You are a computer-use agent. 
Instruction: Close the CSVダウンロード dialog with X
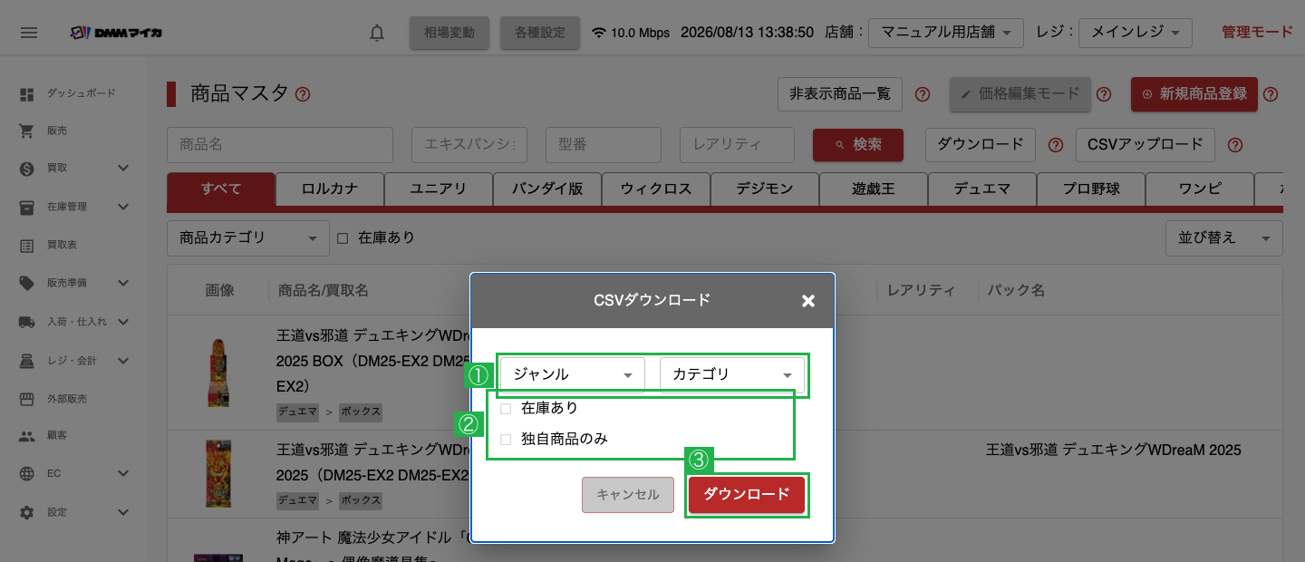[808, 301]
